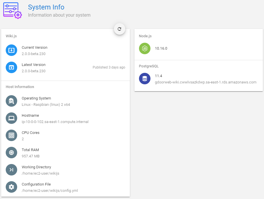Click 'Published 3 days ago' text
The image size is (264, 199).
tap(109, 67)
